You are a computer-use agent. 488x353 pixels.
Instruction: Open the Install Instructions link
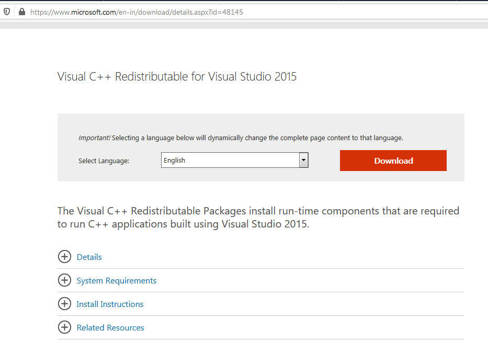(x=110, y=304)
